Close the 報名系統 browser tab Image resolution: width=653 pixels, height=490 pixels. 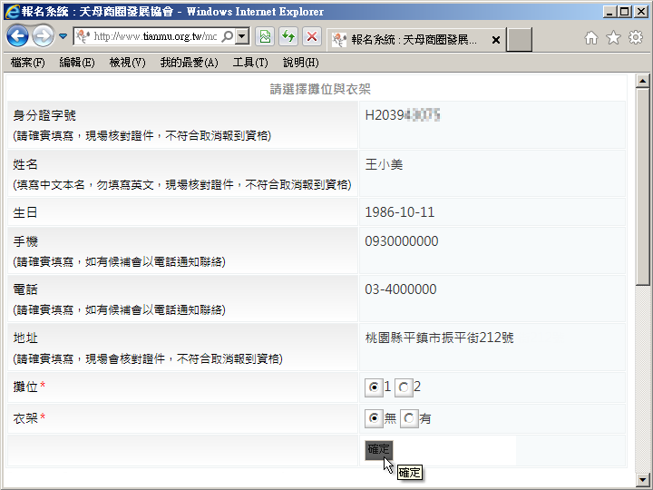click(496, 40)
